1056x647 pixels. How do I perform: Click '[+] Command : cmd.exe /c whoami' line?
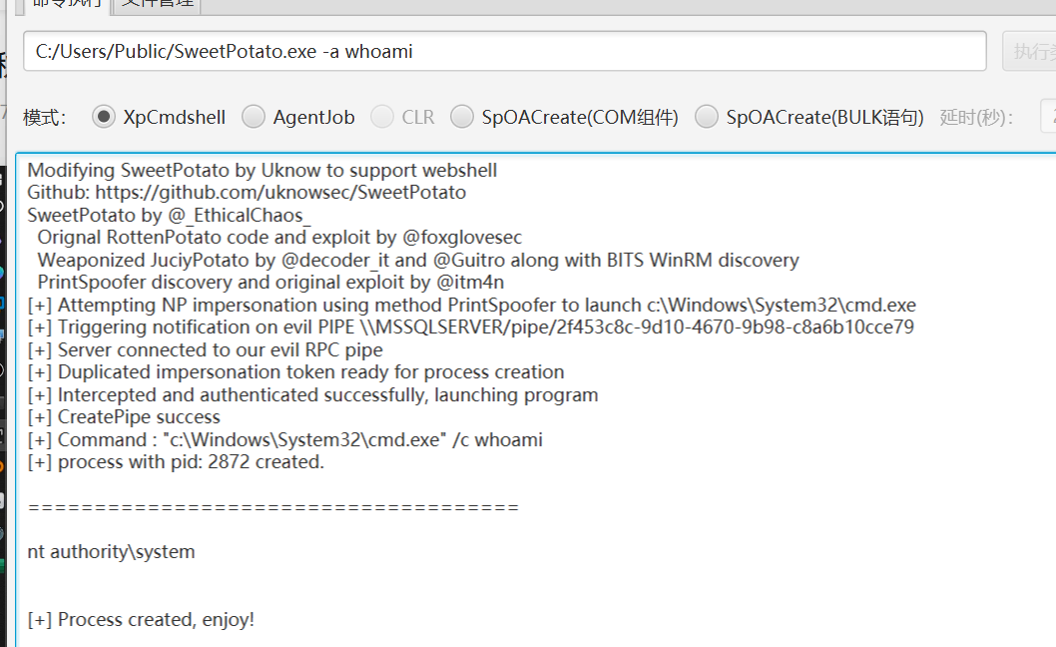(284, 440)
